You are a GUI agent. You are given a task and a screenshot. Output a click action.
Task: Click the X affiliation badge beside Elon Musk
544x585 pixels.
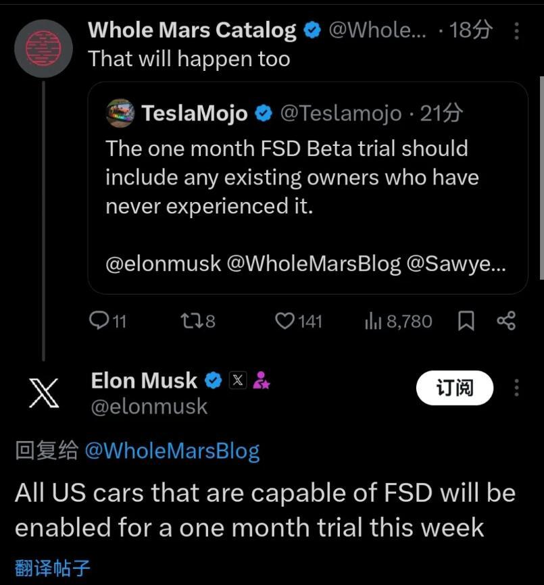(238, 381)
